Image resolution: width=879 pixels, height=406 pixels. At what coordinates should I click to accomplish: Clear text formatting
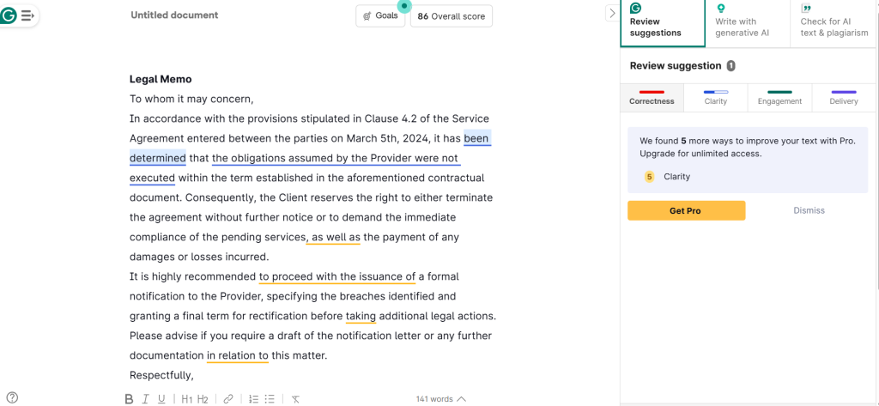[295, 398]
